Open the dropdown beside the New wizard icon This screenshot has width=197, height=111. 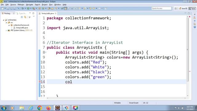tap(5, 8)
